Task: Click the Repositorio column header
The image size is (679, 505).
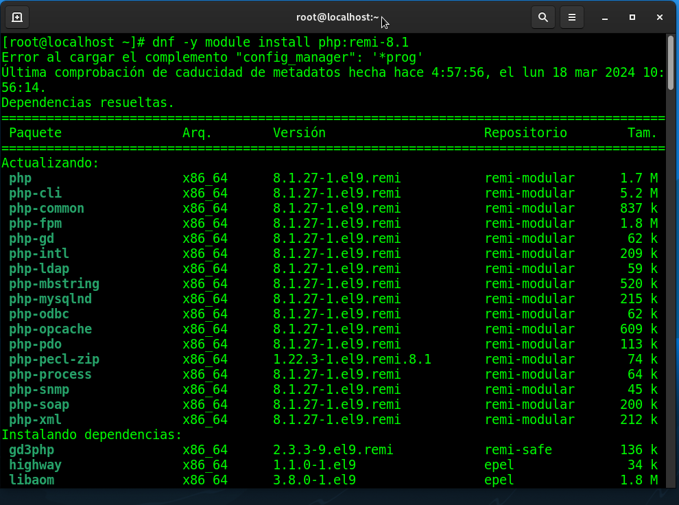Action: coord(525,133)
